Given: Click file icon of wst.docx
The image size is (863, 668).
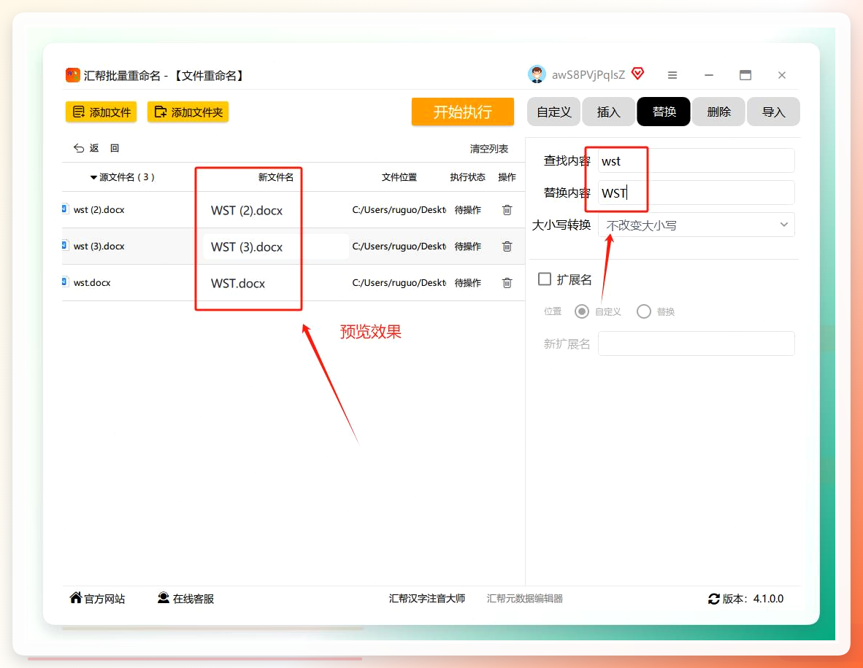Looking at the screenshot, I should point(65,281).
